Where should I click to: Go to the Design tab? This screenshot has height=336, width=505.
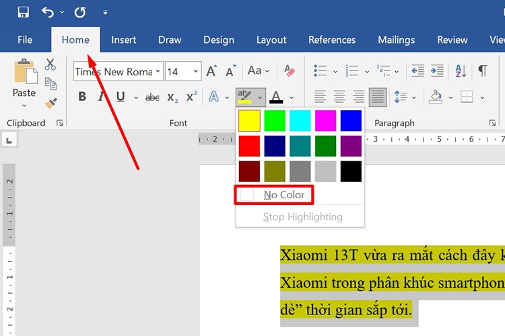pyautogui.click(x=219, y=40)
